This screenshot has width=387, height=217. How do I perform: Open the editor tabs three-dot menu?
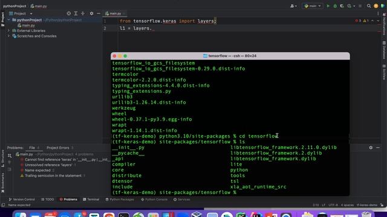coord(378,13)
